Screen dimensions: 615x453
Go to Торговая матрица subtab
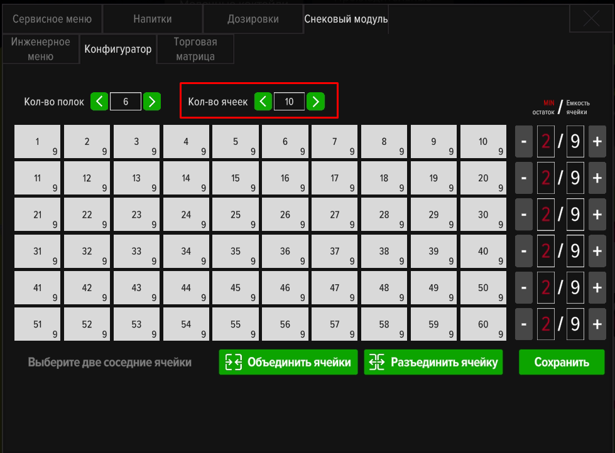click(195, 49)
